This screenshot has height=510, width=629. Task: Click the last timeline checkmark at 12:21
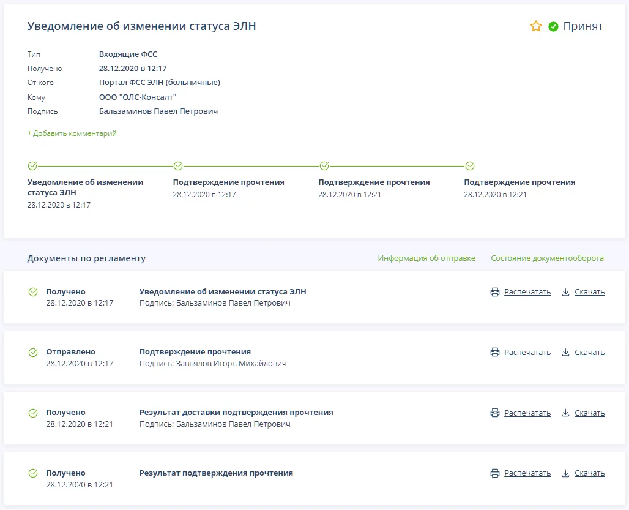[x=470, y=166]
